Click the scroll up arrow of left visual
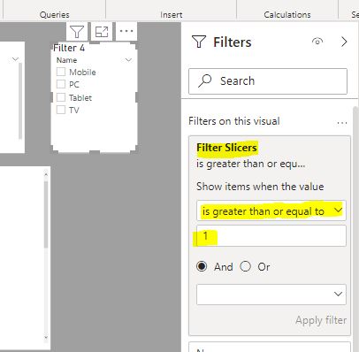 click(x=46, y=174)
